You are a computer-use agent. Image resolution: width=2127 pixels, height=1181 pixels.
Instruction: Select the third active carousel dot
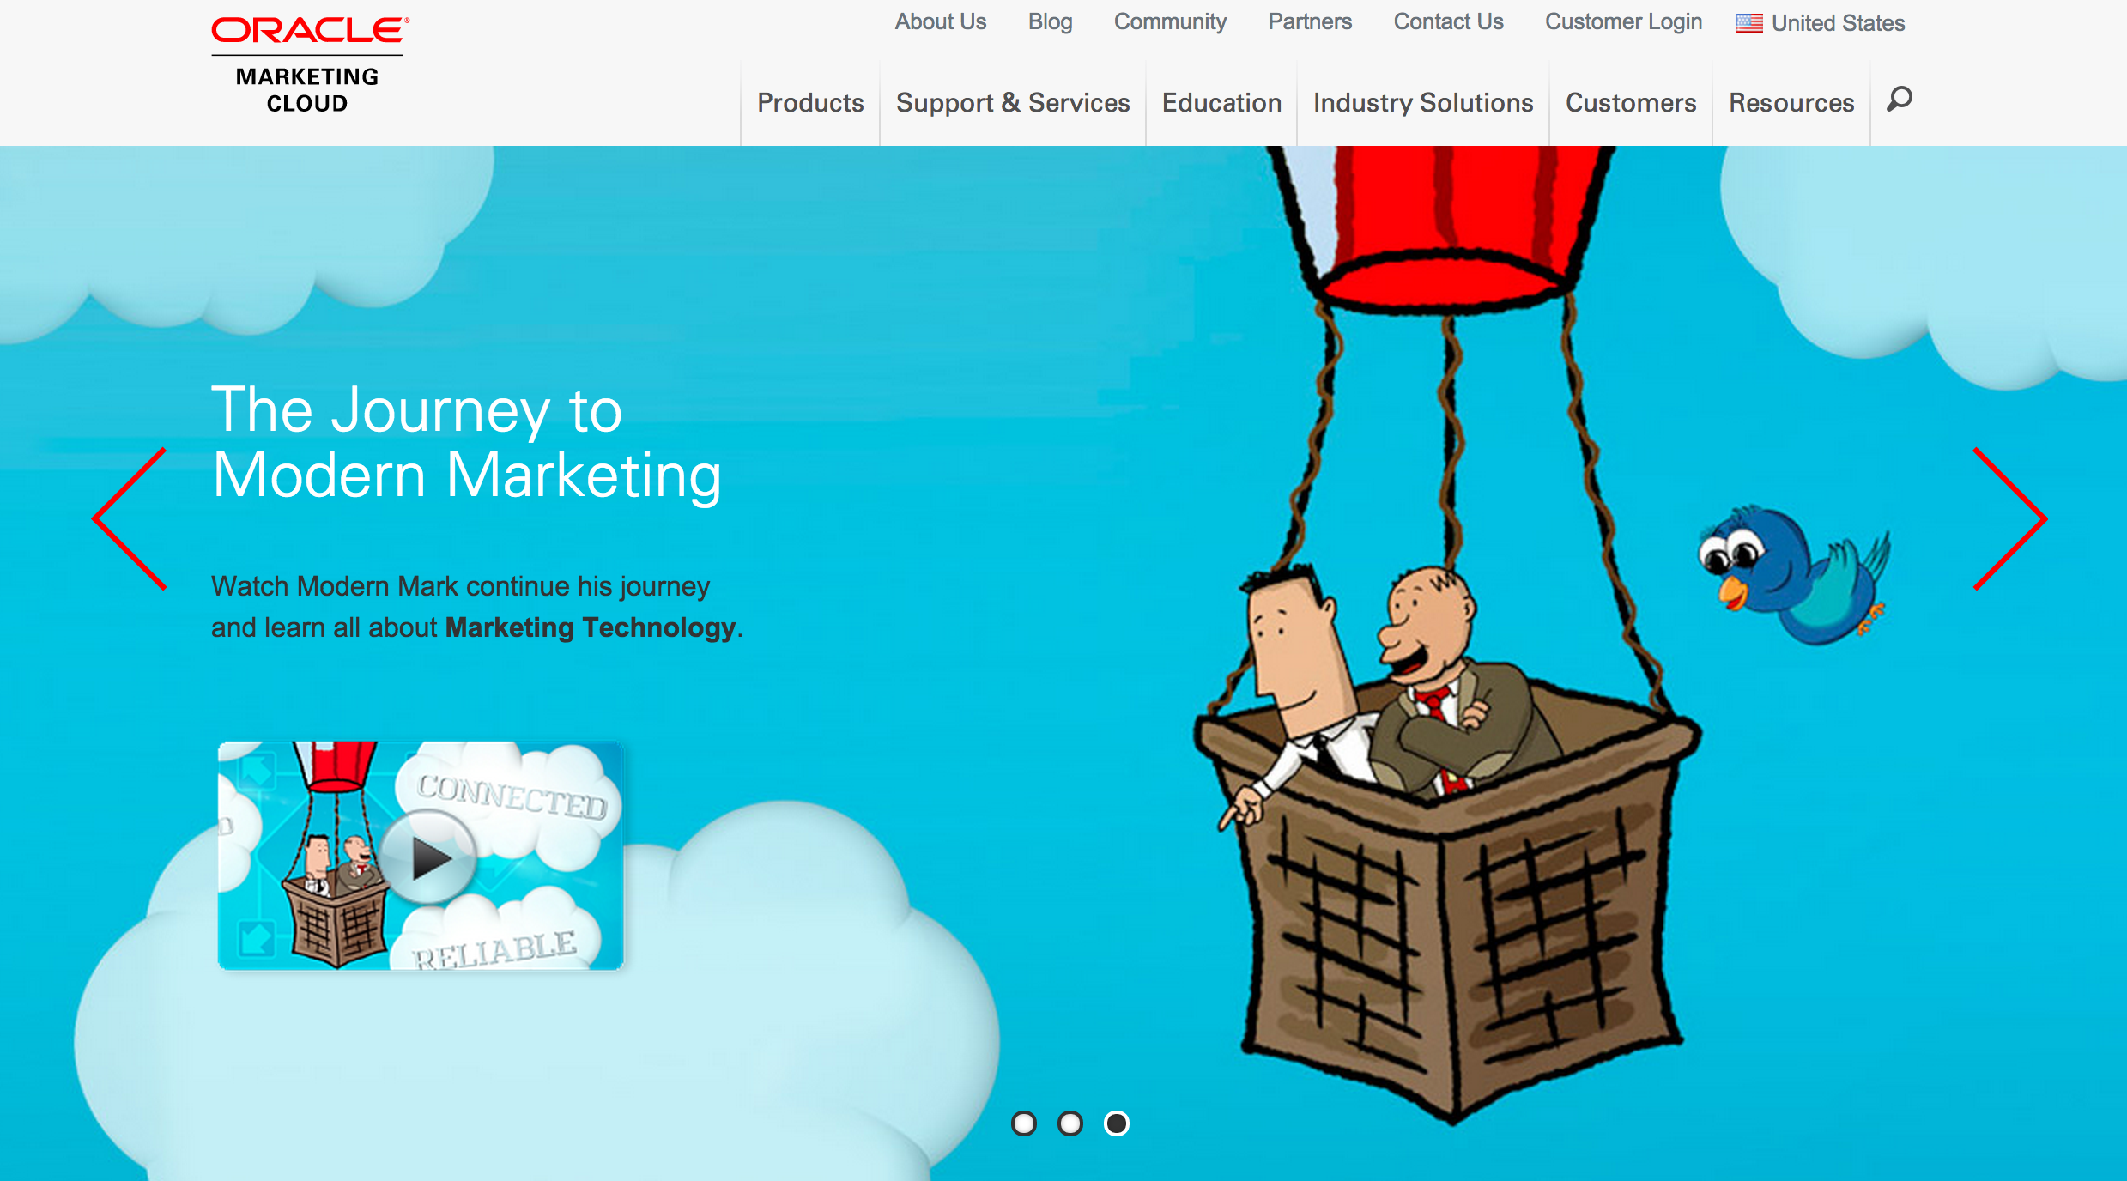click(1117, 1123)
